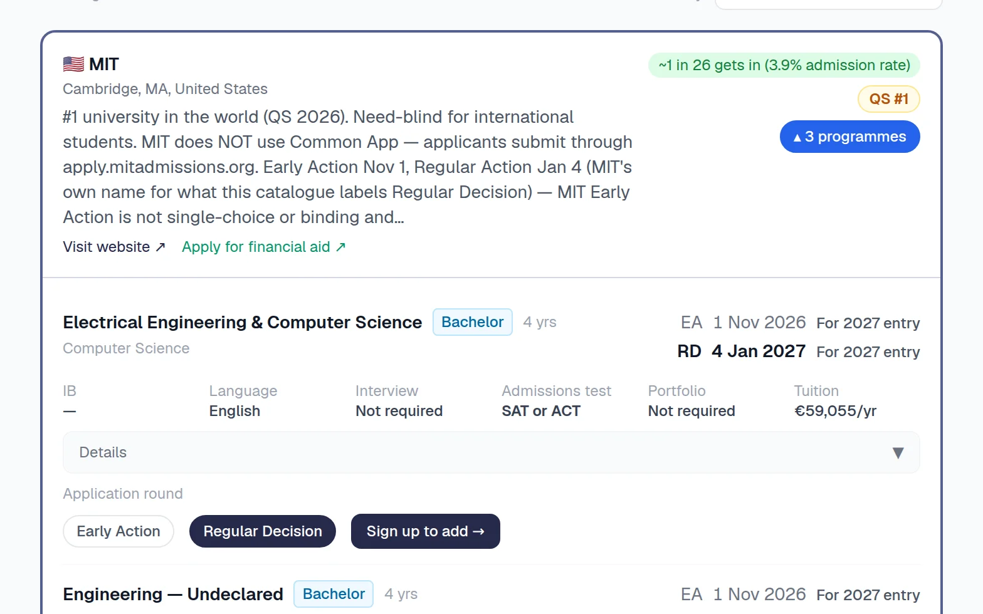Click the Application round label
This screenshot has height=614, width=983.
[x=123, y=494]
